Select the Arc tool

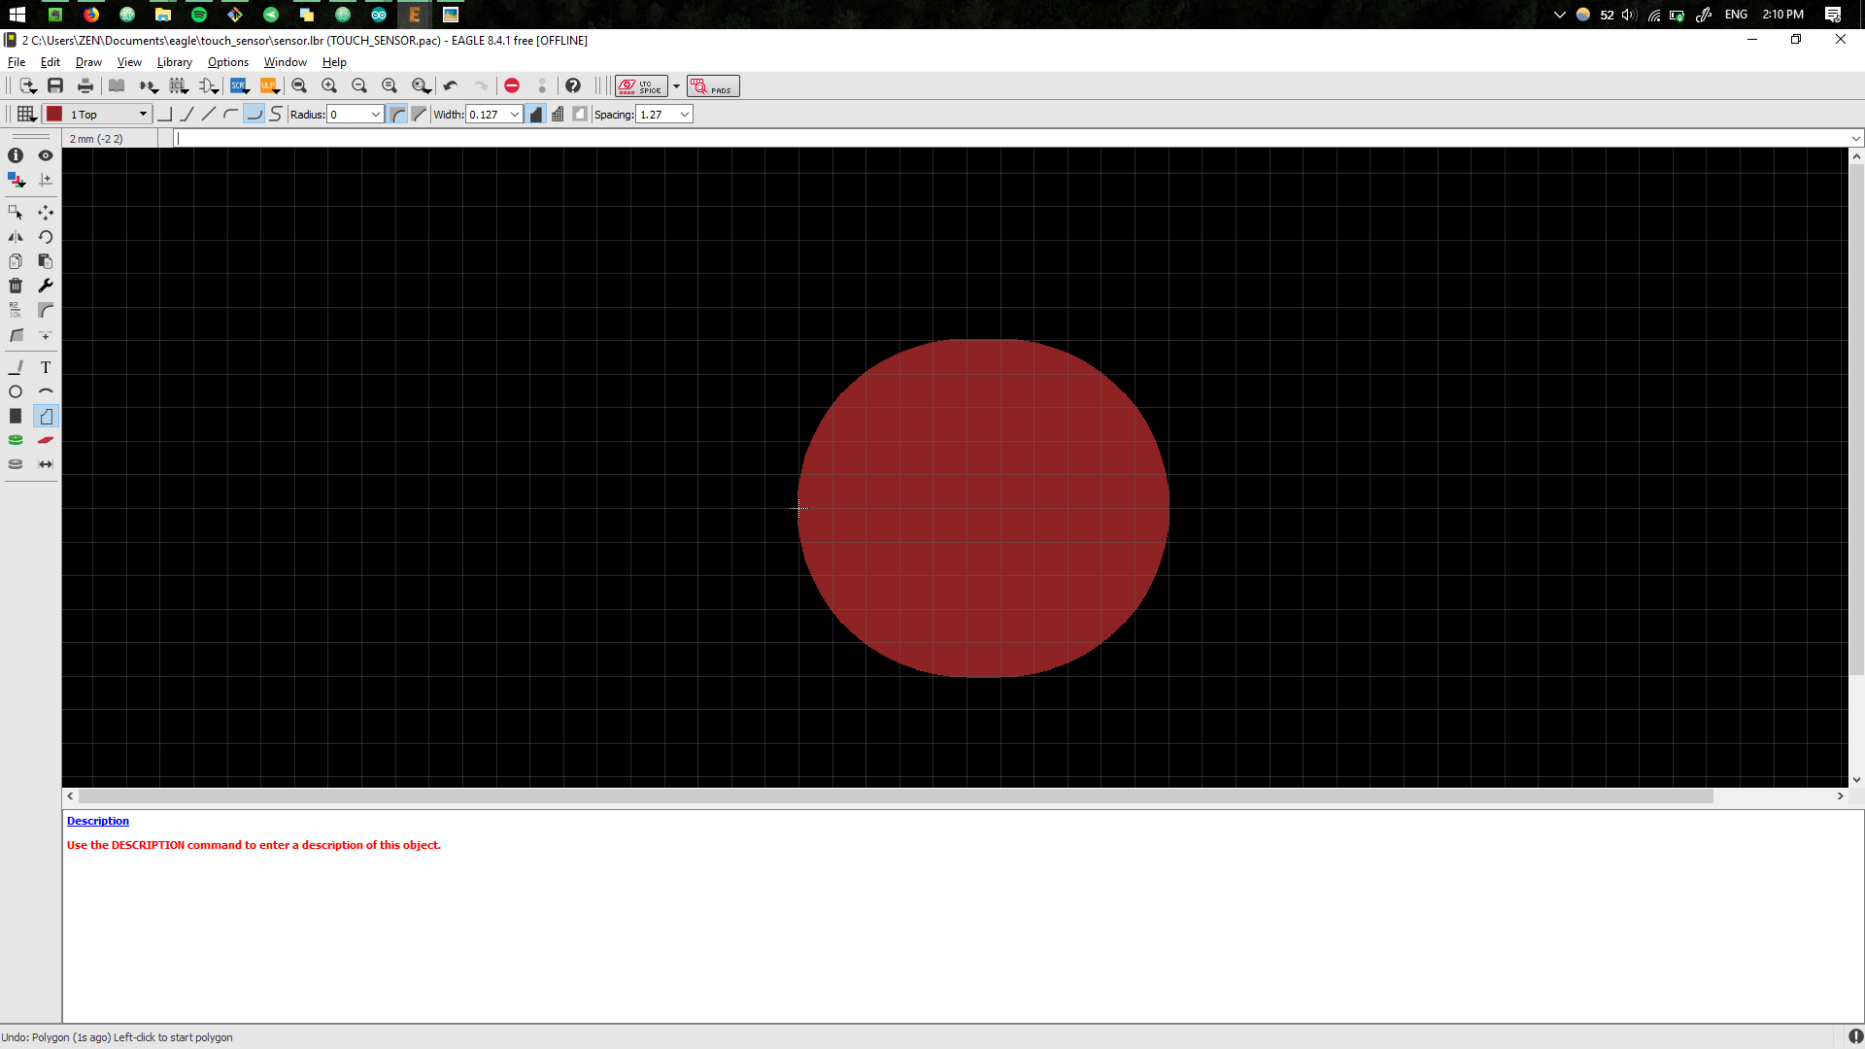pyautogui.click(x=46, y=391)
